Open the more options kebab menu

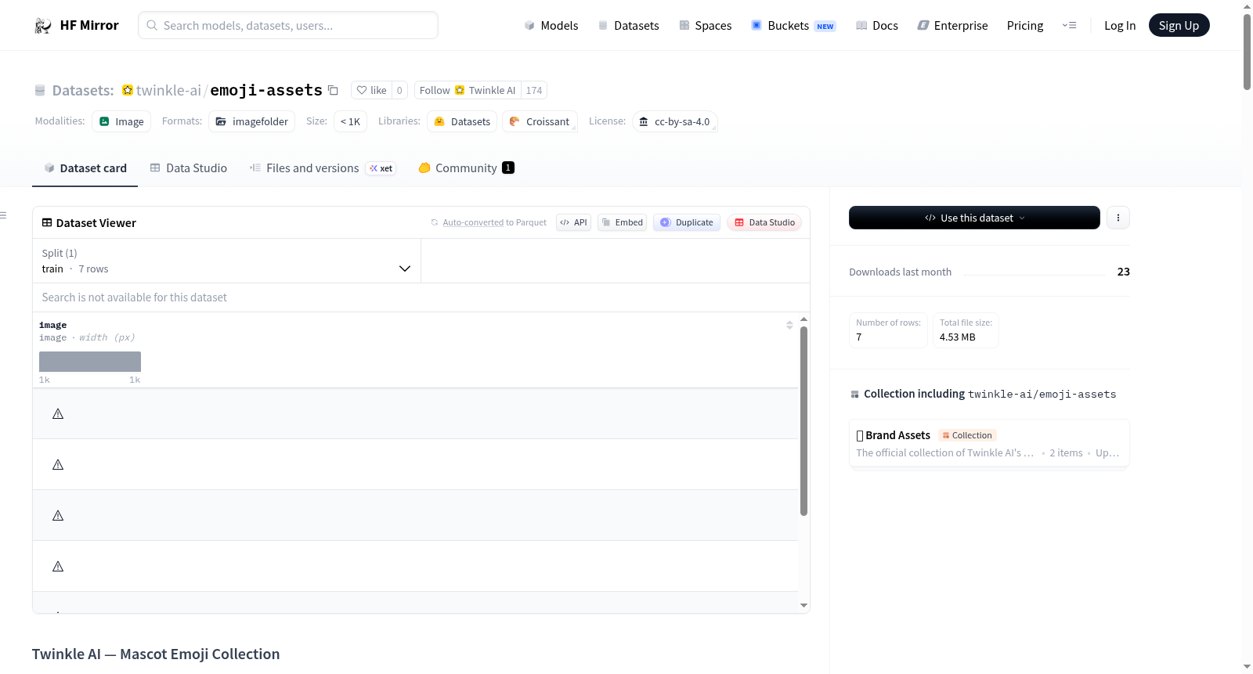[1118, 218]
